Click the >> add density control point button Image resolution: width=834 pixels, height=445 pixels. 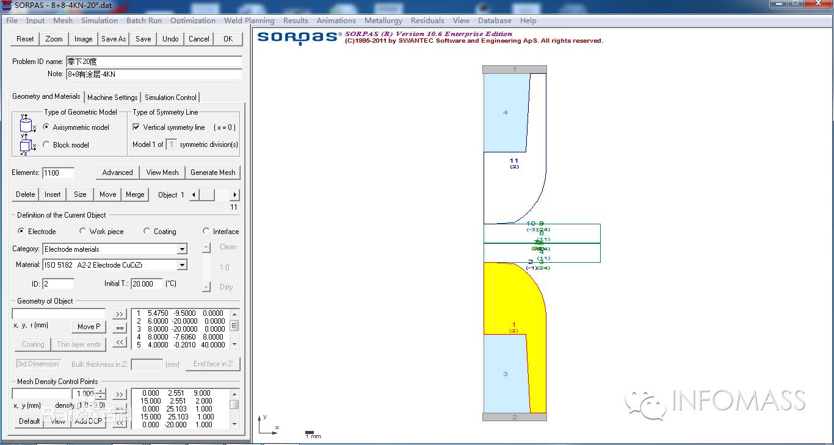coord(120,394)
